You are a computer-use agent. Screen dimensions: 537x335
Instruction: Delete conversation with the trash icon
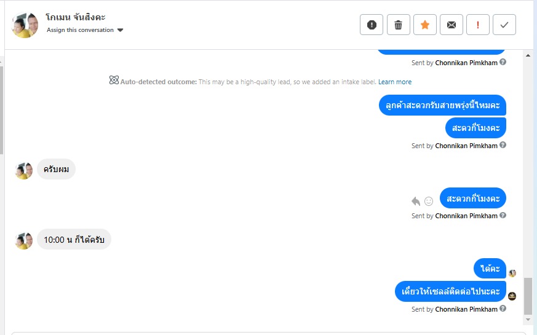398,25
